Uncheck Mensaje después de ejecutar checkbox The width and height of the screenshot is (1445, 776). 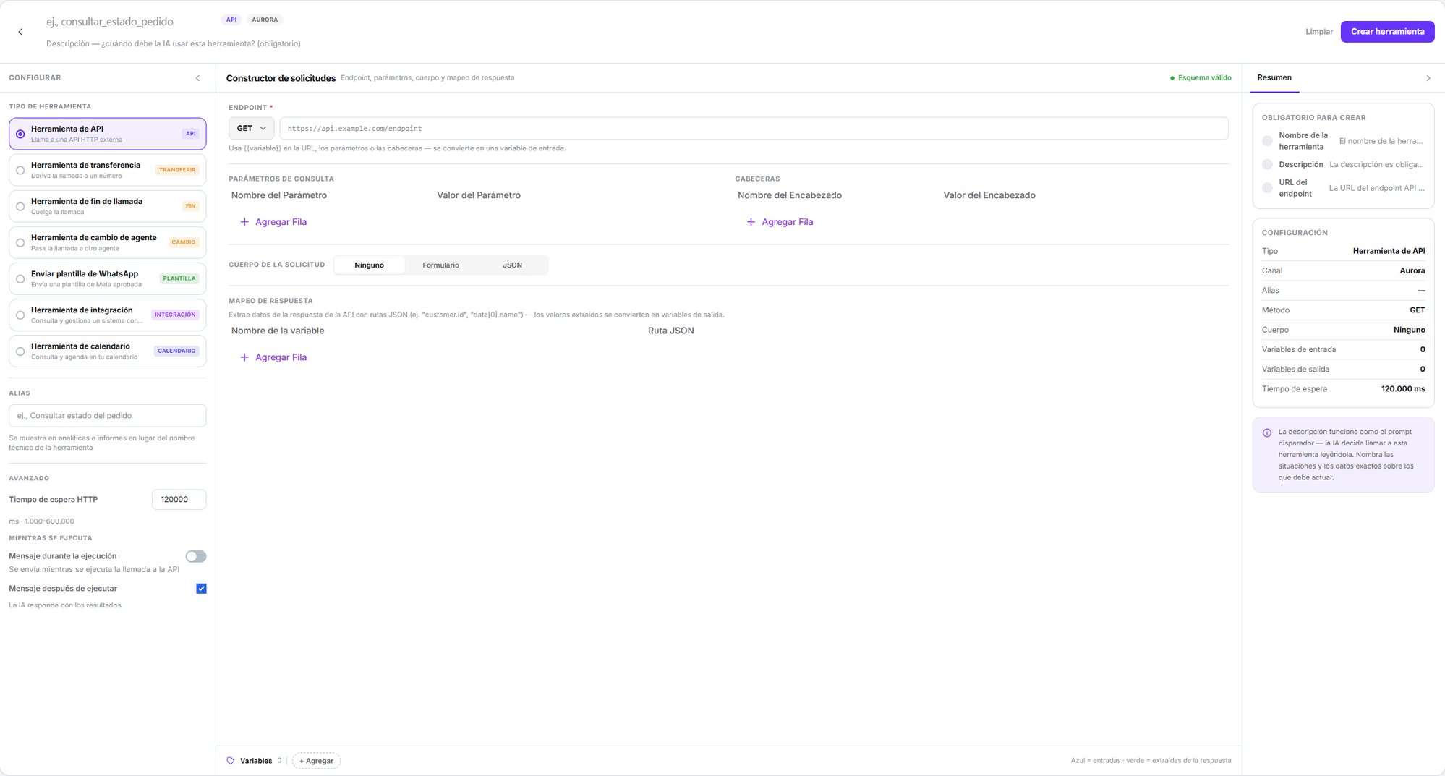tap(201, 589)
